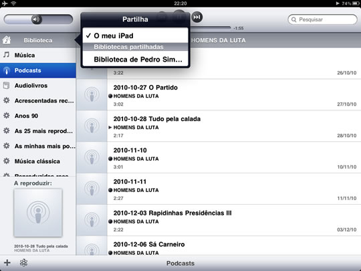Click unplayed dot of O Partido episode
The image size is (361, 271).
(110, 96)
